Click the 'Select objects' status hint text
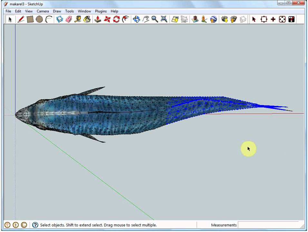Viewport: 308px width, 232px height. coord(98,225)
